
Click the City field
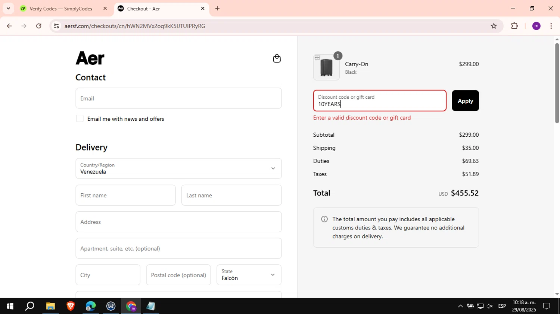tap(108, 275)
